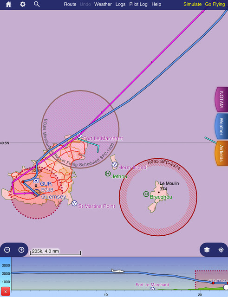Viewport: 228px width, 297px height.
Task: Select GUR VOR beacon symbol
Action: click(36, 181)
